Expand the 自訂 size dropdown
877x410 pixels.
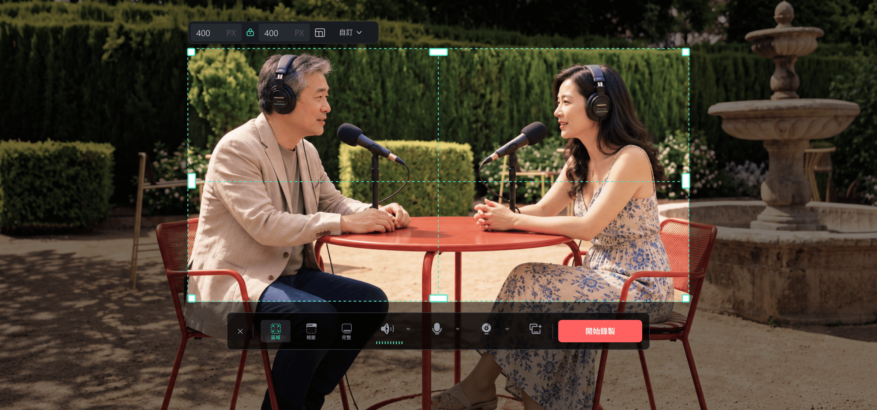pos(350,32)
